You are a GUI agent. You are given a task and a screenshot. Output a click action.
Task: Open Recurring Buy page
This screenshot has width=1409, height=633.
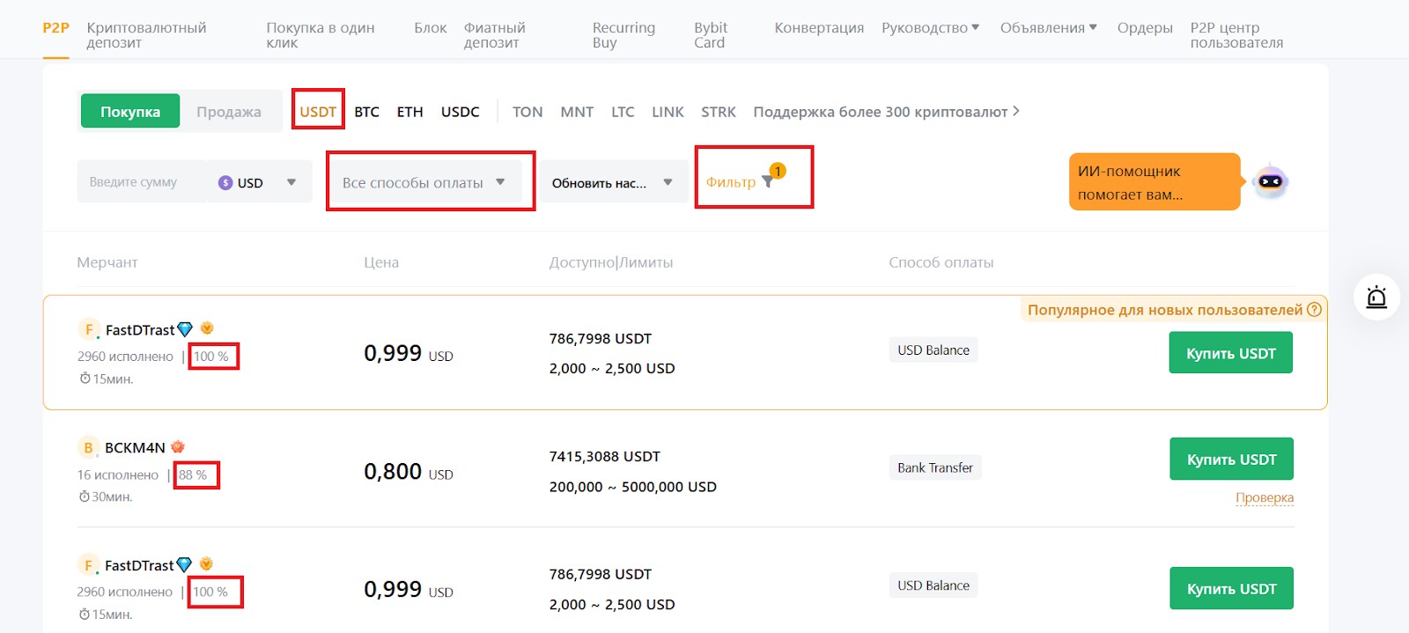point(623,35)
